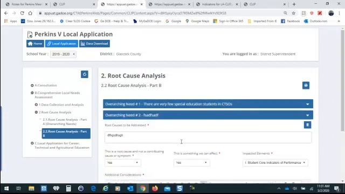This screenshot has width=345, height=194.
Task: Open the Mail app in taskbar
Action: click(x=167, y=189)
